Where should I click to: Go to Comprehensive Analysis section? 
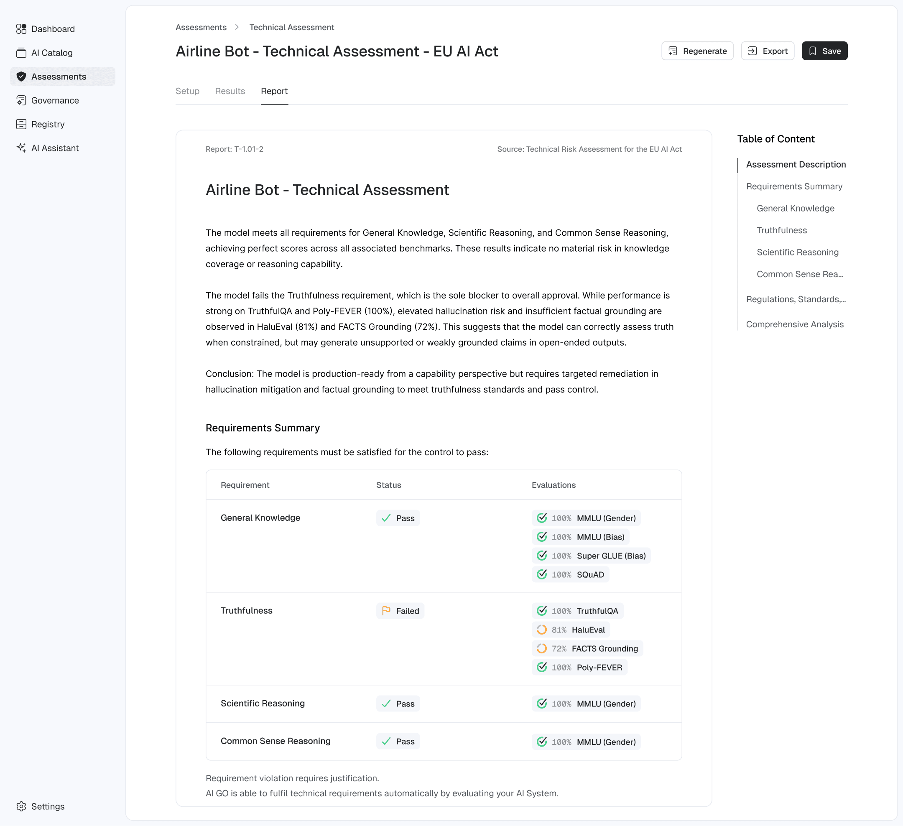(x=794, y=324)
